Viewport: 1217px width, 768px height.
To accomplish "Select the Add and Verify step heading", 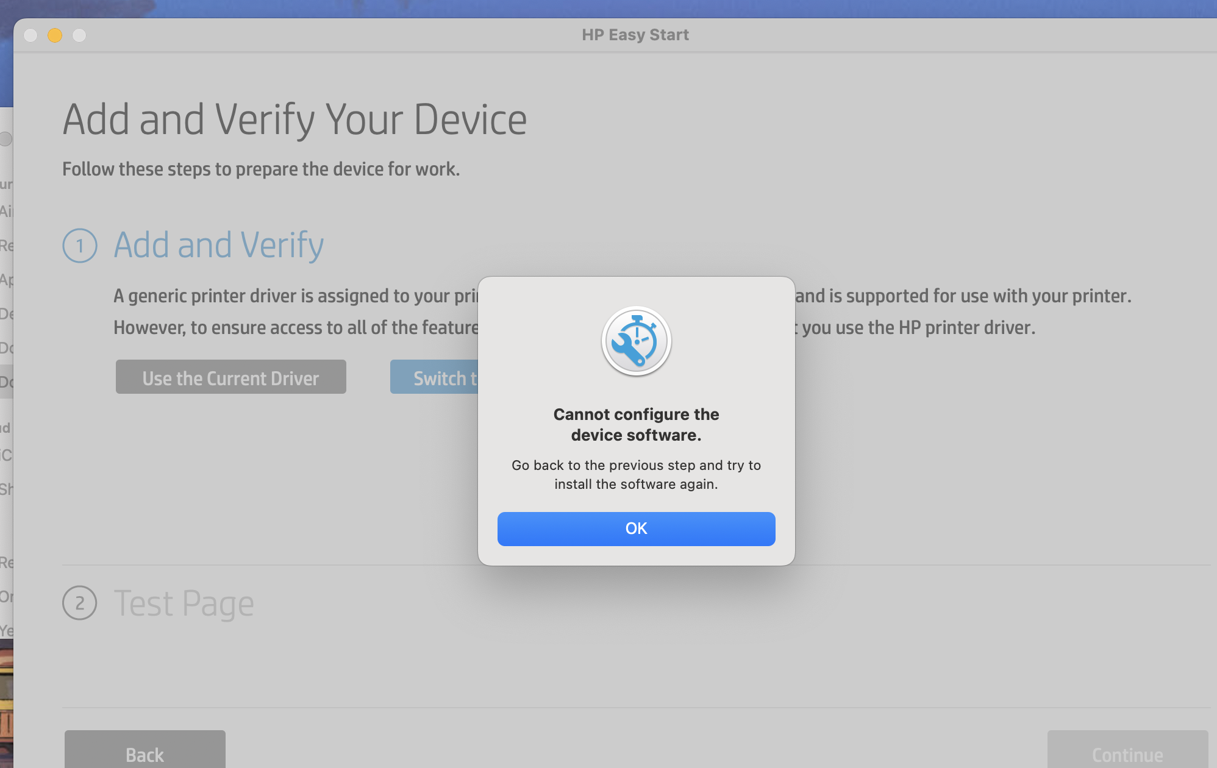I will [219, 245].
